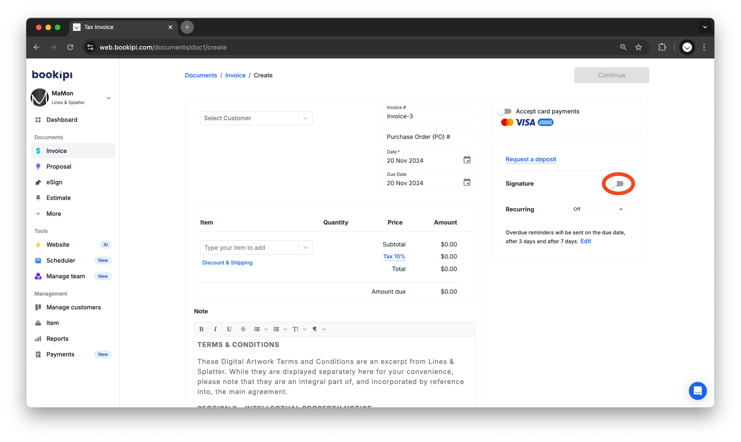741x442 pixels.
Task: Open Discount & Shipping options
Action: click(x=227, y=262)
